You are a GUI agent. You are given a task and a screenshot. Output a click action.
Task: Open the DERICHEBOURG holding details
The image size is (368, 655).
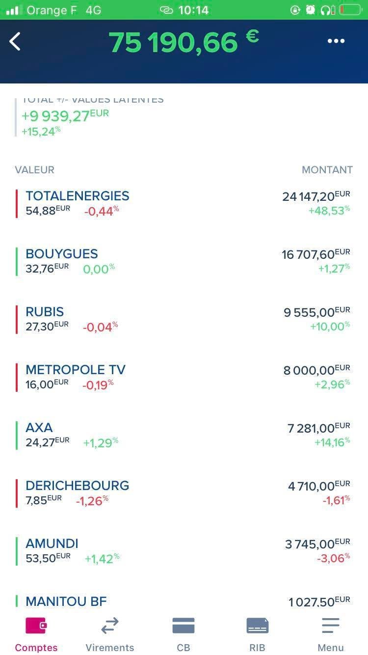click(78, 486)
